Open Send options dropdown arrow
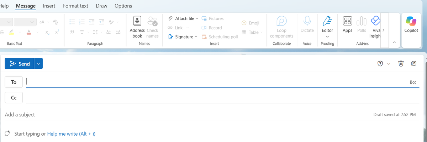The height and width of the screenshot is (142, 427). [x=38, y=64]
